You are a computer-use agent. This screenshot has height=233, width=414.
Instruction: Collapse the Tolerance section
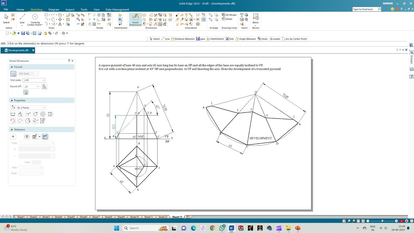(x=12, y=129)
